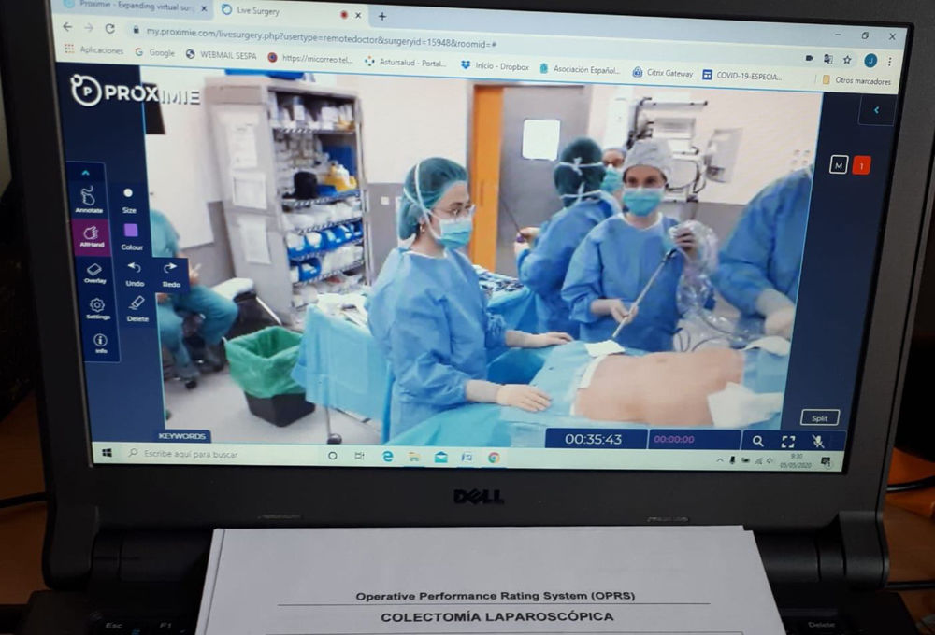Toggle the M button in right panel
The width and height of the screenshot is (935, 635).
click(839, 165)
